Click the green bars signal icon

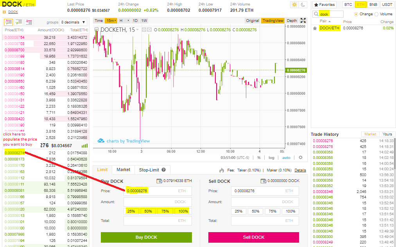pyautogui.click(x=84, y=146)
